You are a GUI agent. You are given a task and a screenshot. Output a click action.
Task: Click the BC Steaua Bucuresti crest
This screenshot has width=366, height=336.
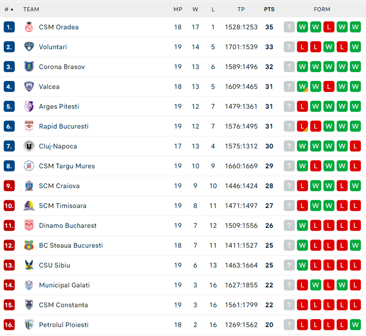click(29, 245)
